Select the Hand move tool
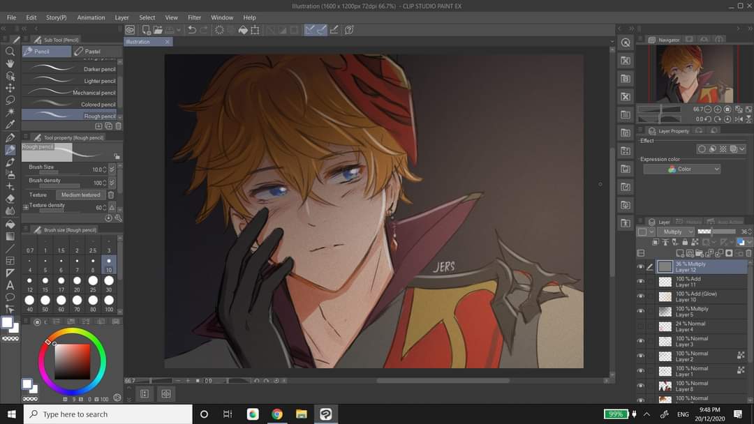The image size is (754, 424). 10,63
